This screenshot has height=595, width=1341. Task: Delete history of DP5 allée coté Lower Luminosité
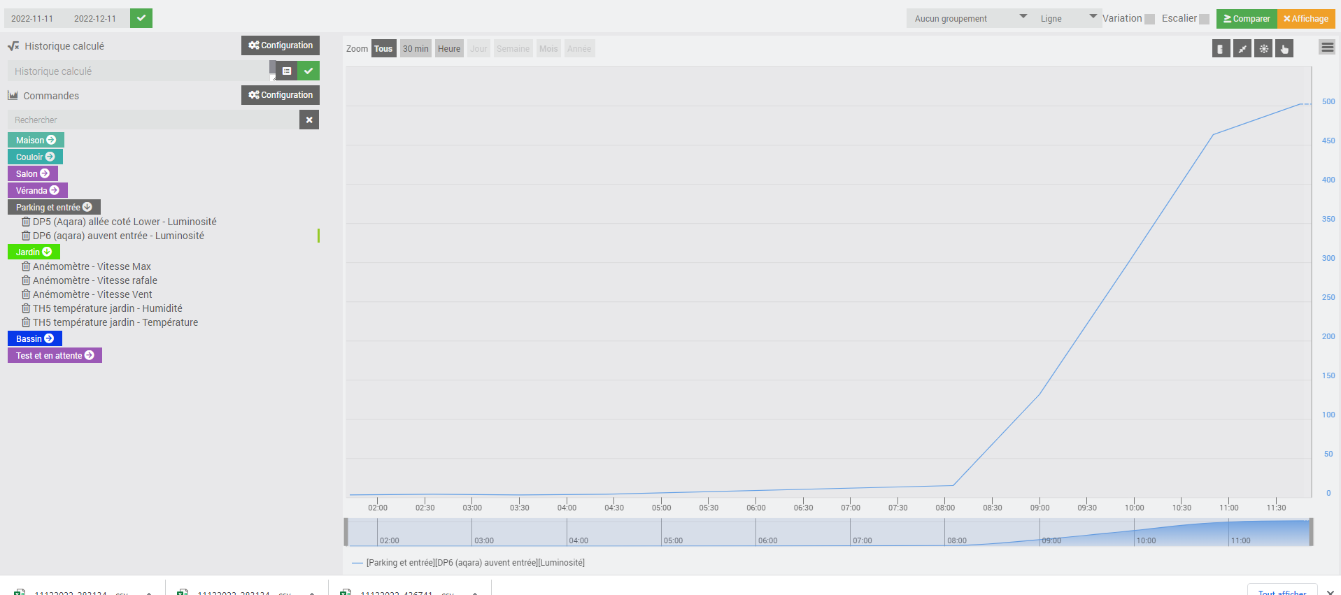(x=26, y=222)
